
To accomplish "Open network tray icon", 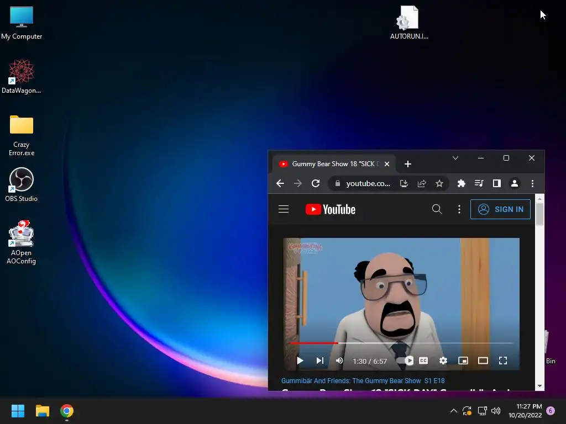I will (x=482, y=411).
